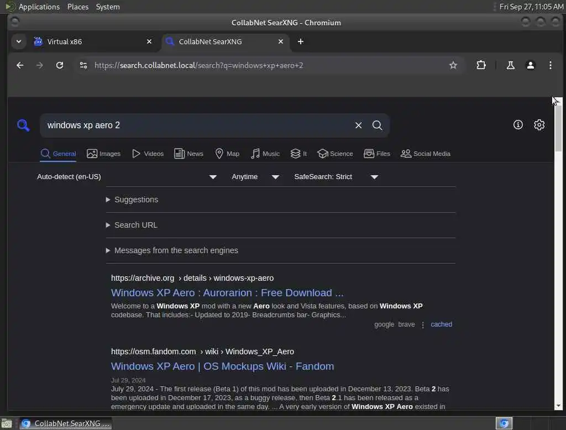Open the Anytime time range dropdown

[255, 177]
